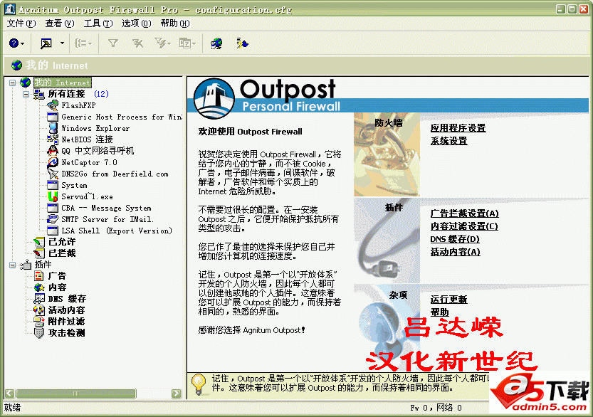
Task: Click the remove filter toolbar icon
Action: click(x=137, y=43)
